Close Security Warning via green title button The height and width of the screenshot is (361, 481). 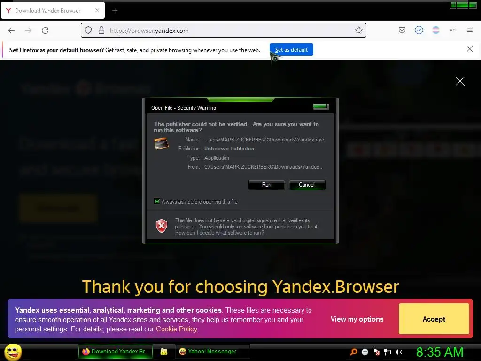[321, 107]
